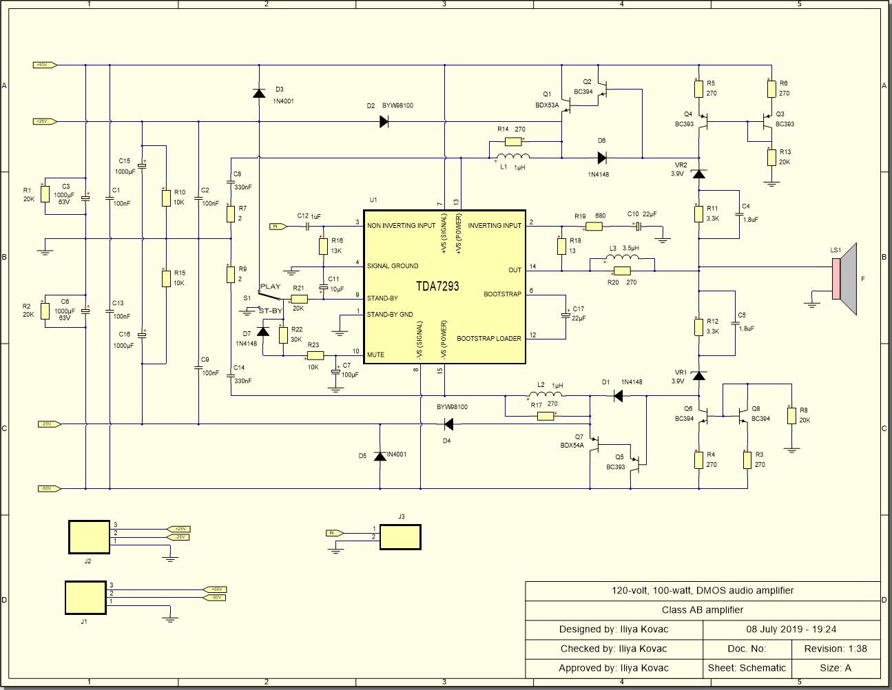This screenshot has height=690, width=892.
Task: Click transistor Q2 BC394 symbol
Action: click(603, 90)
